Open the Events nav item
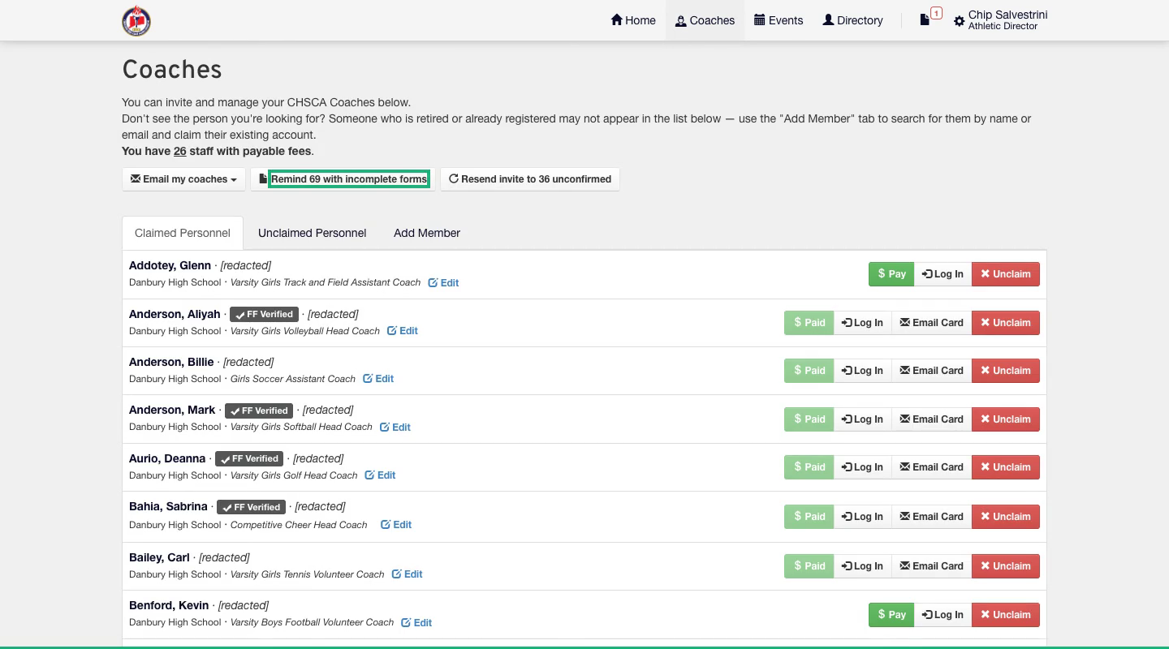The width and height of the screenshot is (1169, 649). coord(779,20)
